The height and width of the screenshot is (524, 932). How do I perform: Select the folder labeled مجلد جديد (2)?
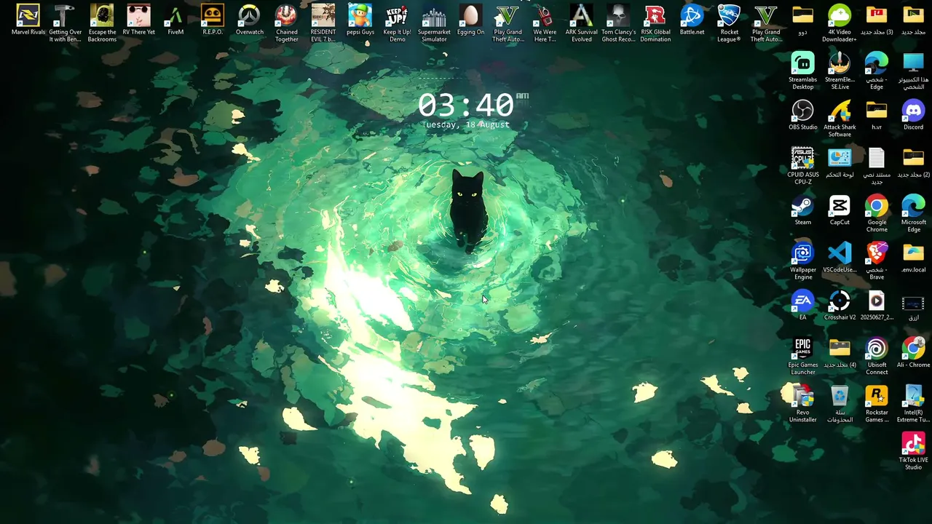(x=913, y=163)
